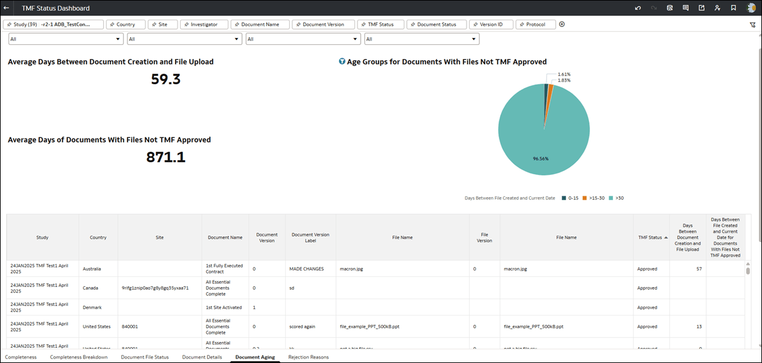Screen dimensions: 762x363
Task: Click pin icon on Version ID filter
Action: [x=476, y=25]
